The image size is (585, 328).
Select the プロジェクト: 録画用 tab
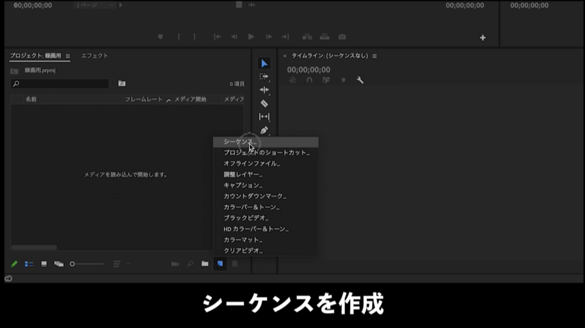pyautogui.click(x=36, y=56)
